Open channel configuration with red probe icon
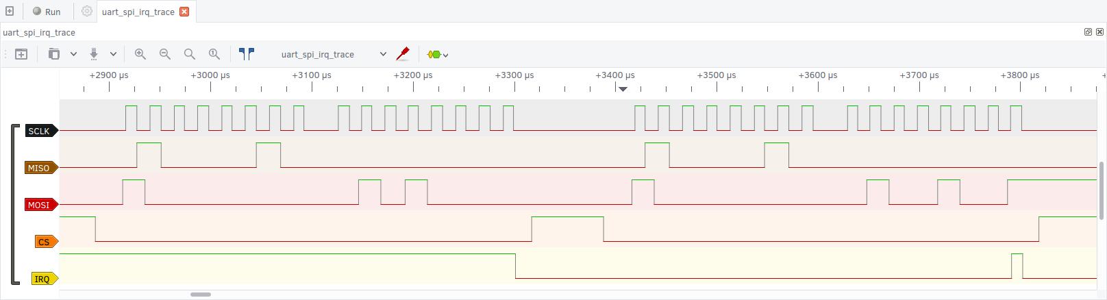 (x=403, y=54)
